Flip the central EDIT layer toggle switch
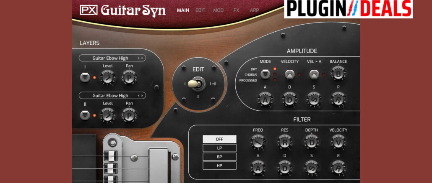432x183 pixels. [196, 84]
